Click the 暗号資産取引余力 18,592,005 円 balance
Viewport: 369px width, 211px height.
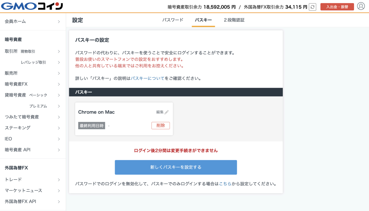[202, 7]
